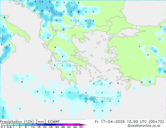Viewport: 166px width, 128px height.
Task: Click the 5–10 mm legend color box
Action: pos(29,125)
